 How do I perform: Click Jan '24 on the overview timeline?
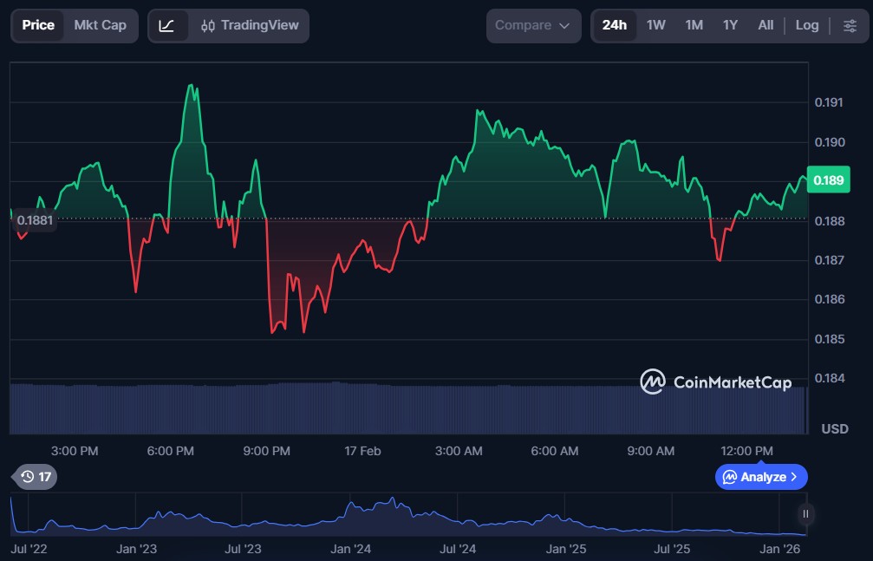351,549
